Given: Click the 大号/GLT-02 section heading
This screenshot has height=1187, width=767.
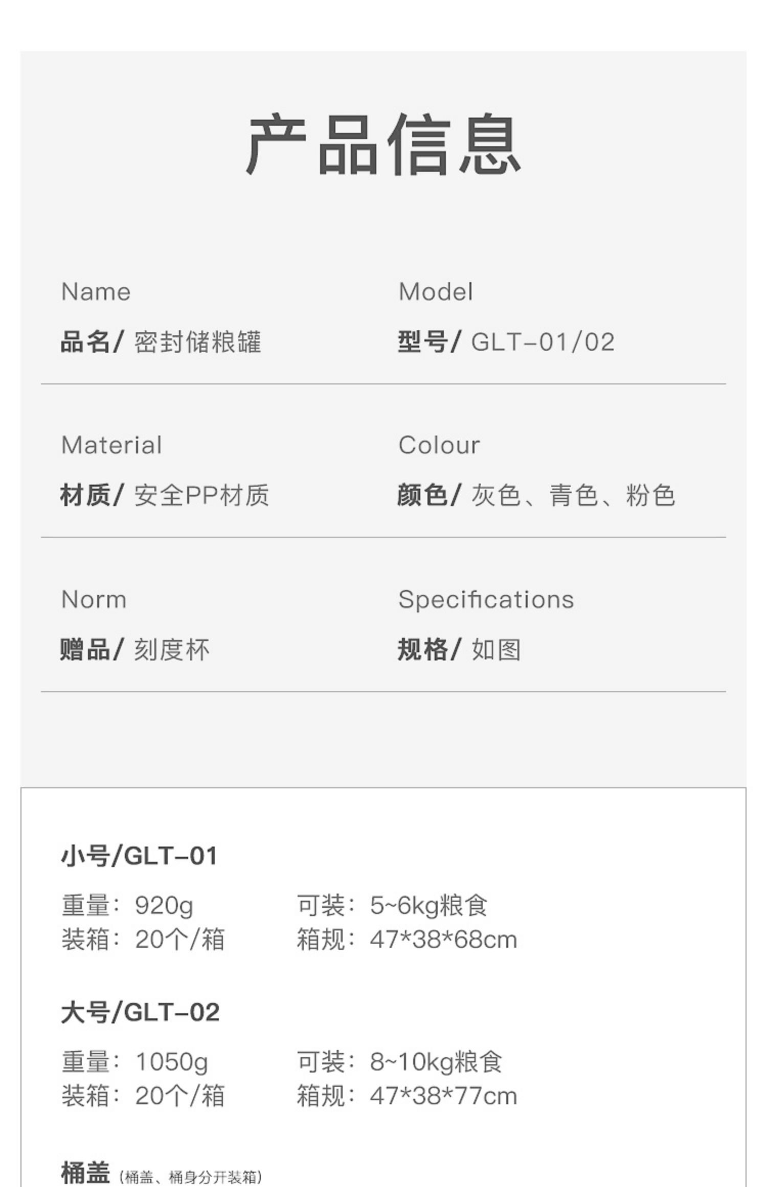Looking at the screenshot, I should [140, 1012].
